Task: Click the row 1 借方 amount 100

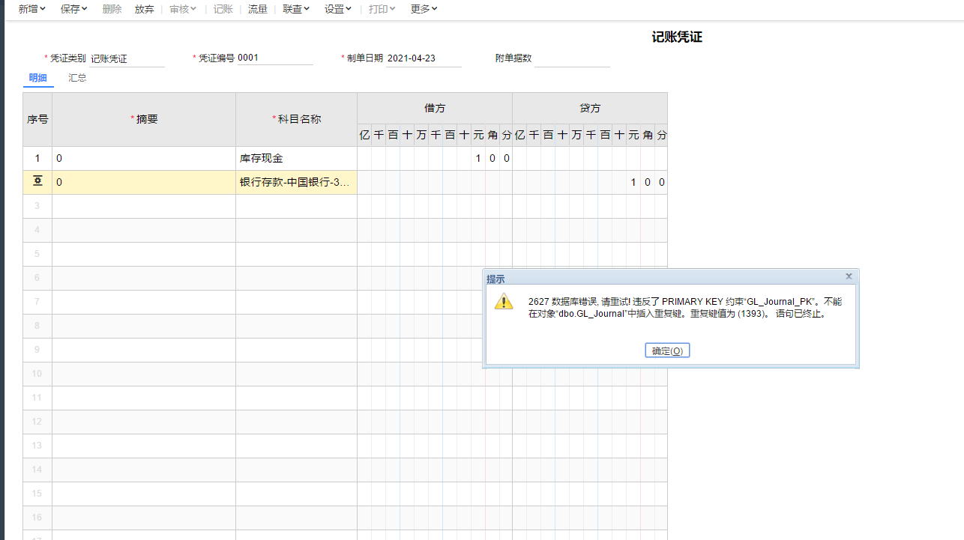Action: point(435,159)
